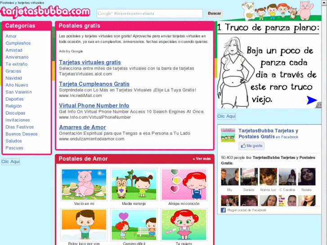
Task: Click the TarjetasBubba Facebook page thumbnail
Action: click(228, 135)
